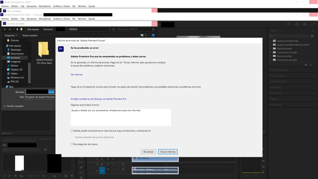The height and width of the screenshot is (179, 318).
Task: Open the Secuencia menu
Action: [x=31, y=19]
